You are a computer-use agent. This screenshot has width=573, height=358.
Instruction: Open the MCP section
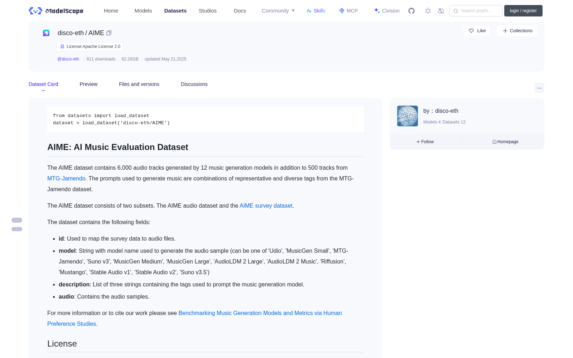[348, 11]
